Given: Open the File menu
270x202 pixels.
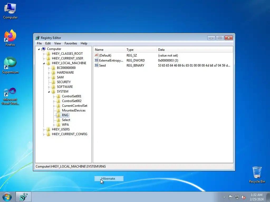Looking at the screenshot, I should pos(39,43).
